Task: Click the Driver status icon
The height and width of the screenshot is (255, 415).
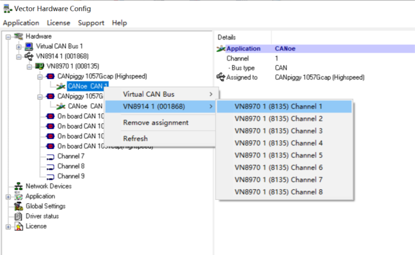Action: click(x=19, y=216)
